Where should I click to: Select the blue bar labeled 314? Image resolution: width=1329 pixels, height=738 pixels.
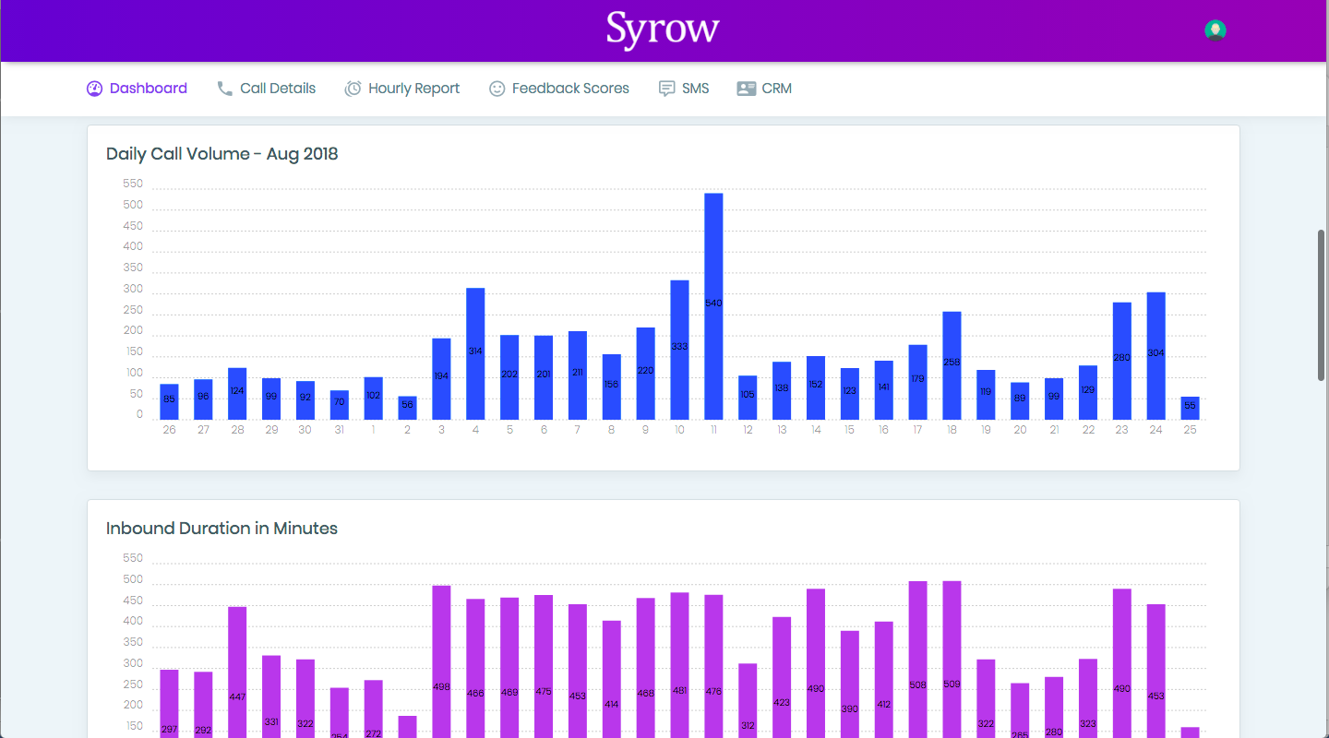[x=475, y=354]
